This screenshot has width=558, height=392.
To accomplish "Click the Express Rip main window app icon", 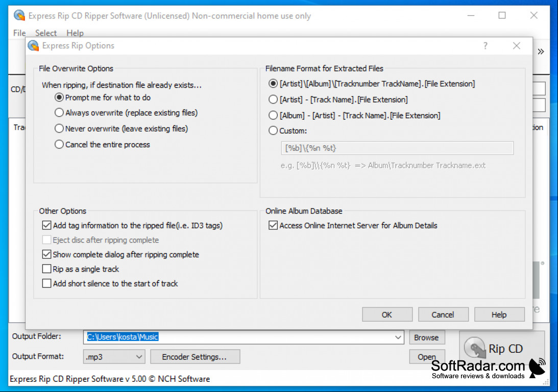I will [19, 16].
